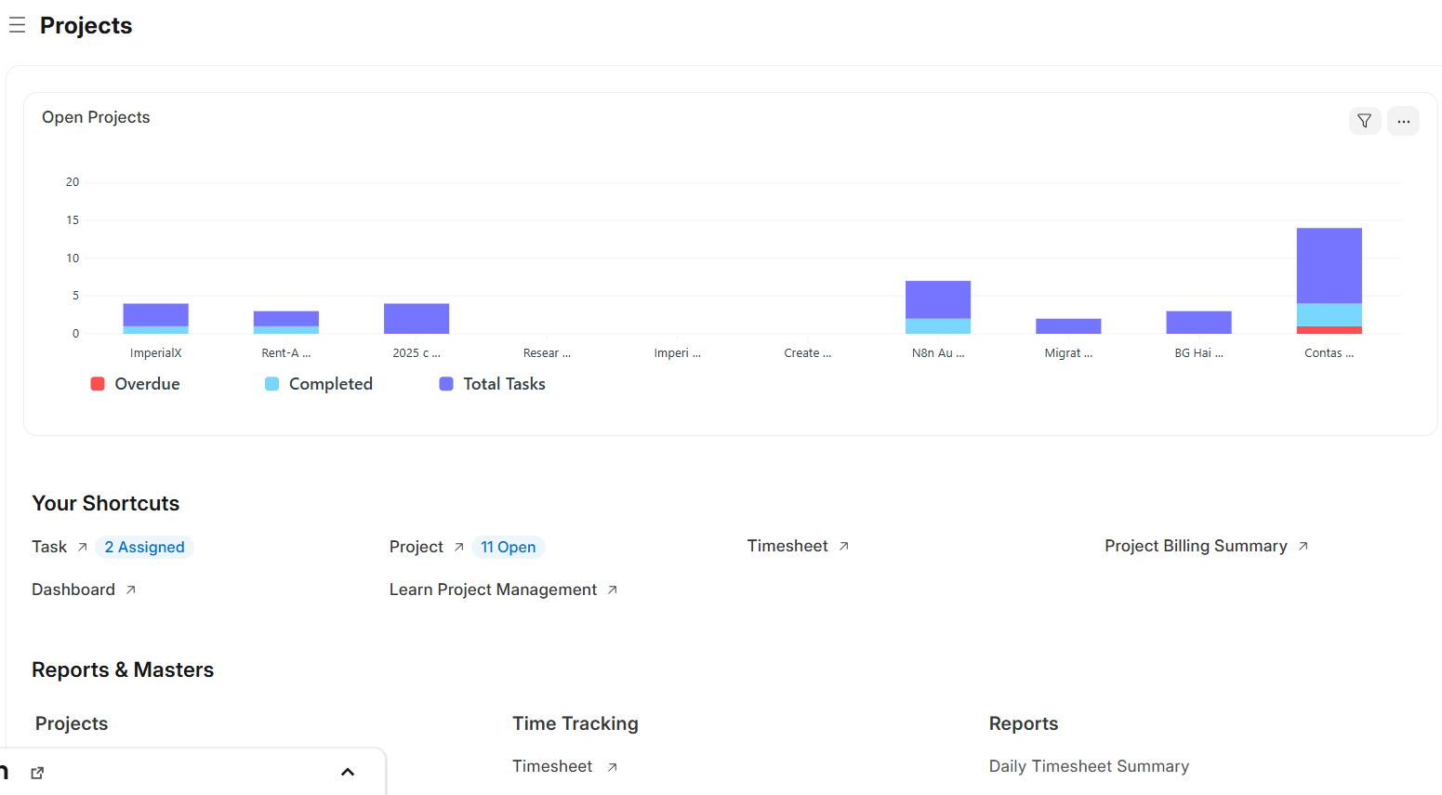This screenshot has width=1442, height=795.
Task: Click the 2025 c bar in chart
Action: [417, 319]
